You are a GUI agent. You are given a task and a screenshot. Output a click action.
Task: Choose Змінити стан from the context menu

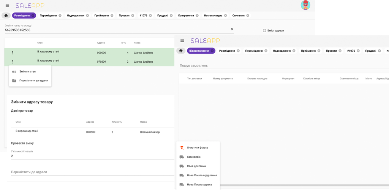click(30, 71)
